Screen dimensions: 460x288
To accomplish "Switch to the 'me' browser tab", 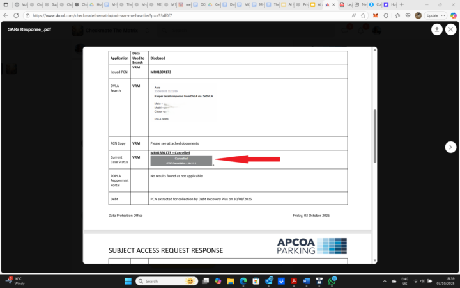I will coord(185,4).
